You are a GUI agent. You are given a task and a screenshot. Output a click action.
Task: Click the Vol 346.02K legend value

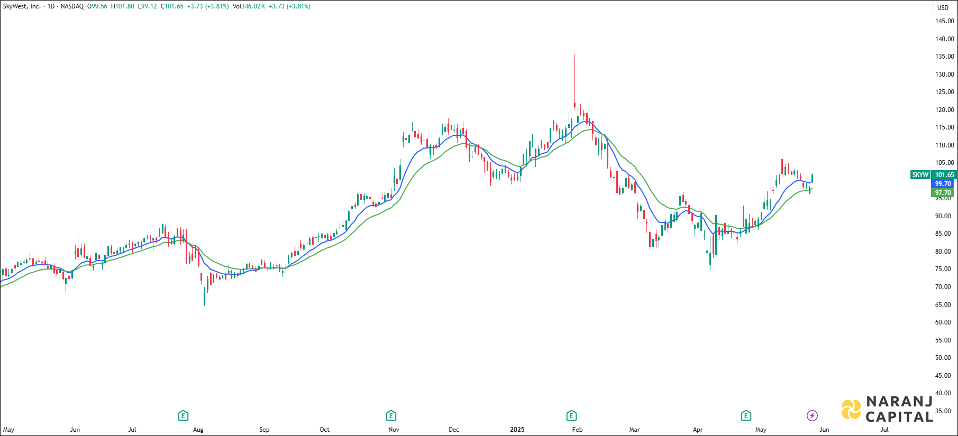pyautogui.click(x=249, y=6)
